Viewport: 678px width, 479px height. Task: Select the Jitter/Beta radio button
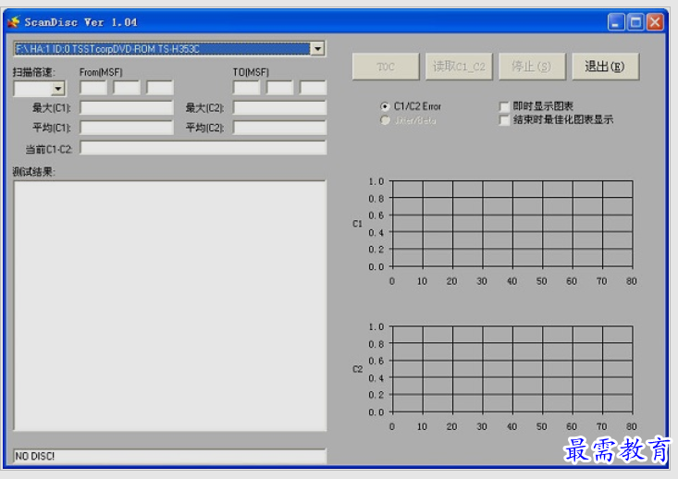(x=385, y=120)
